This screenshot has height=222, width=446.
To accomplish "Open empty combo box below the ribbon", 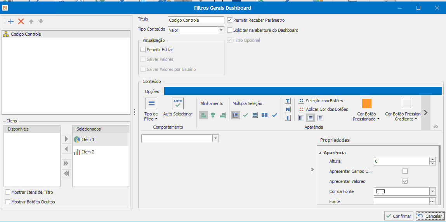I will click(215, 138).
